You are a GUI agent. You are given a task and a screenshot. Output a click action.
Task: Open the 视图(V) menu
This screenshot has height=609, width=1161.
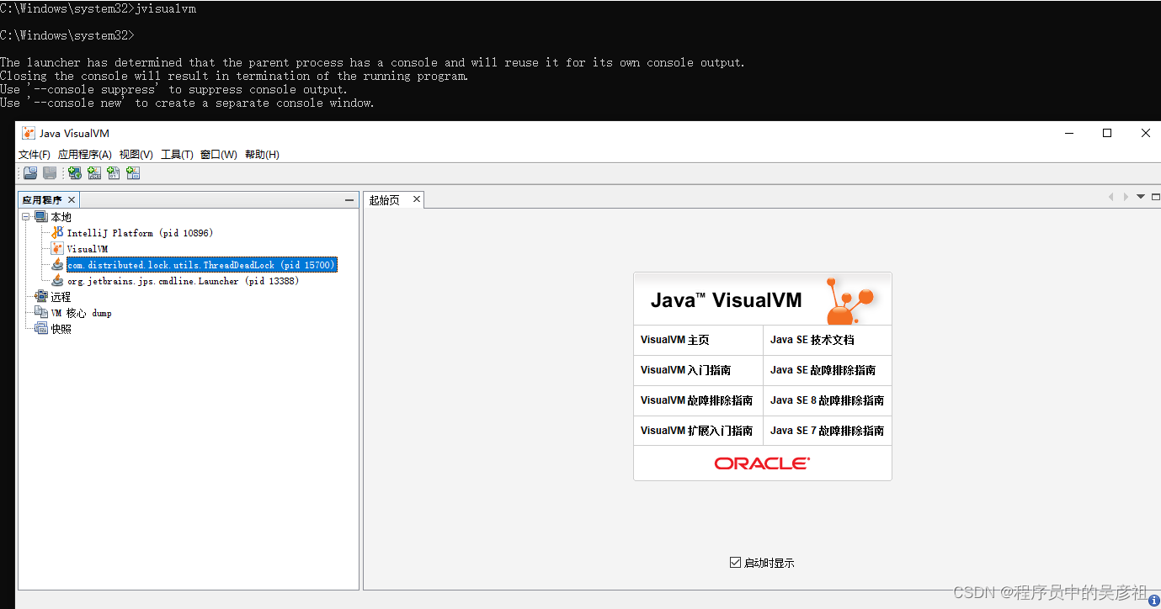click(x=136, y=154)
